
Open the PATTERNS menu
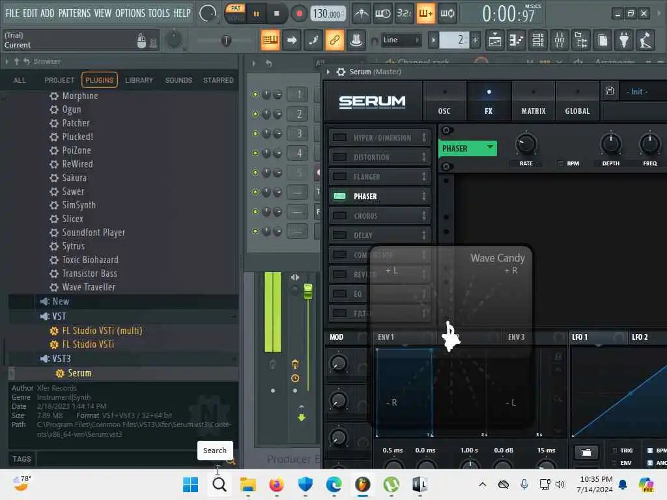coord(74,13)
